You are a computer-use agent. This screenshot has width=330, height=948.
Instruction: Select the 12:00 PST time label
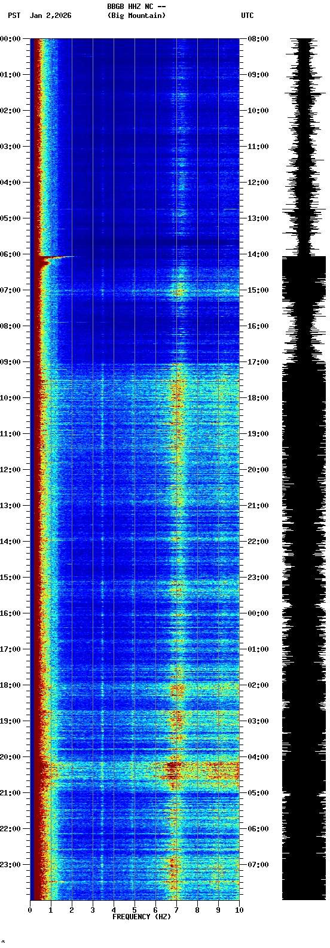coord(10,470)
